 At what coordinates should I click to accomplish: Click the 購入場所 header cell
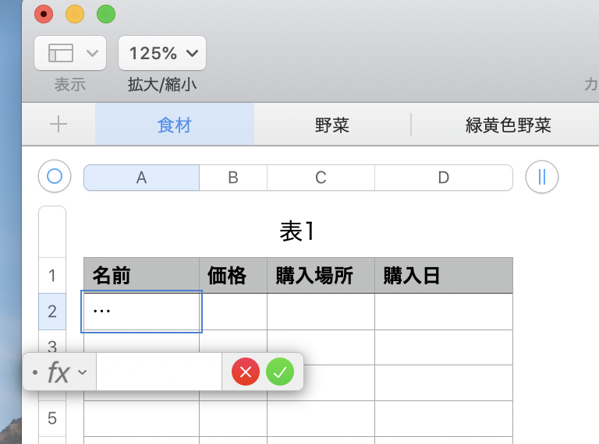click(x=320, y=276)
